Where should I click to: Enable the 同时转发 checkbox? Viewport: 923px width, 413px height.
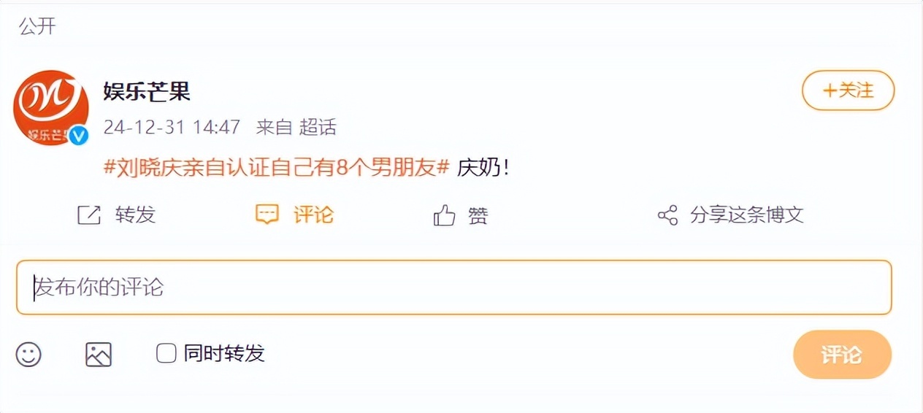166,354
